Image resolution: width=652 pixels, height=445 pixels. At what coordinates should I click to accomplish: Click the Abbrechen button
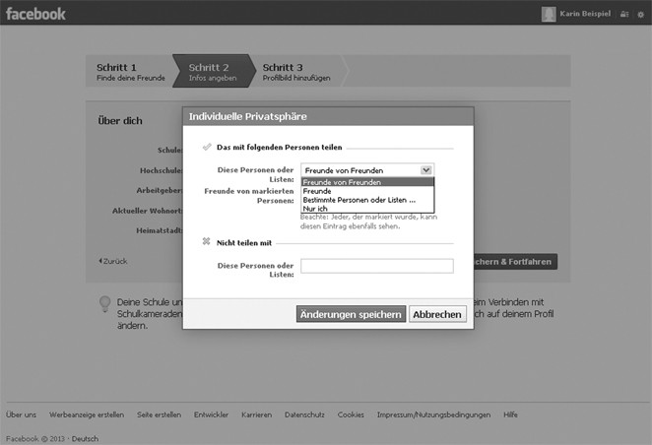pos(437,314)
